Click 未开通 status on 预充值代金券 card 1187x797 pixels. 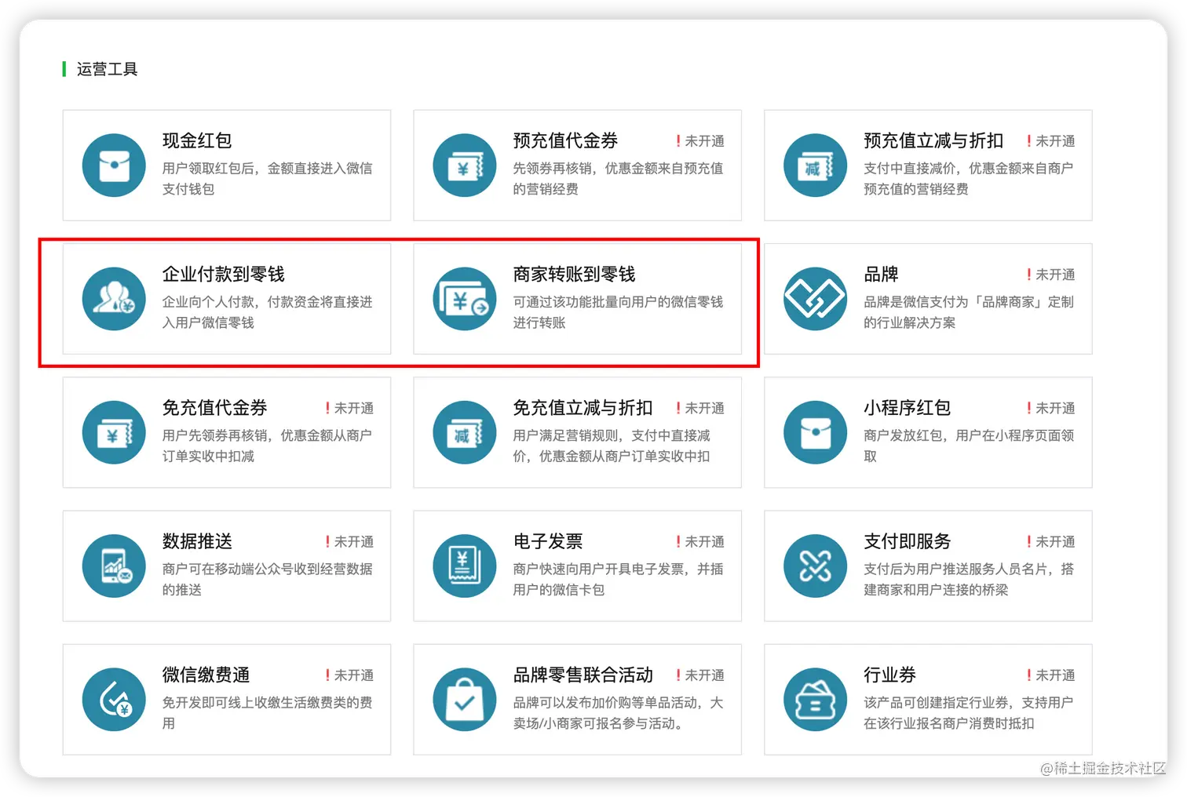pyautogui.click(x=700, y=141)
